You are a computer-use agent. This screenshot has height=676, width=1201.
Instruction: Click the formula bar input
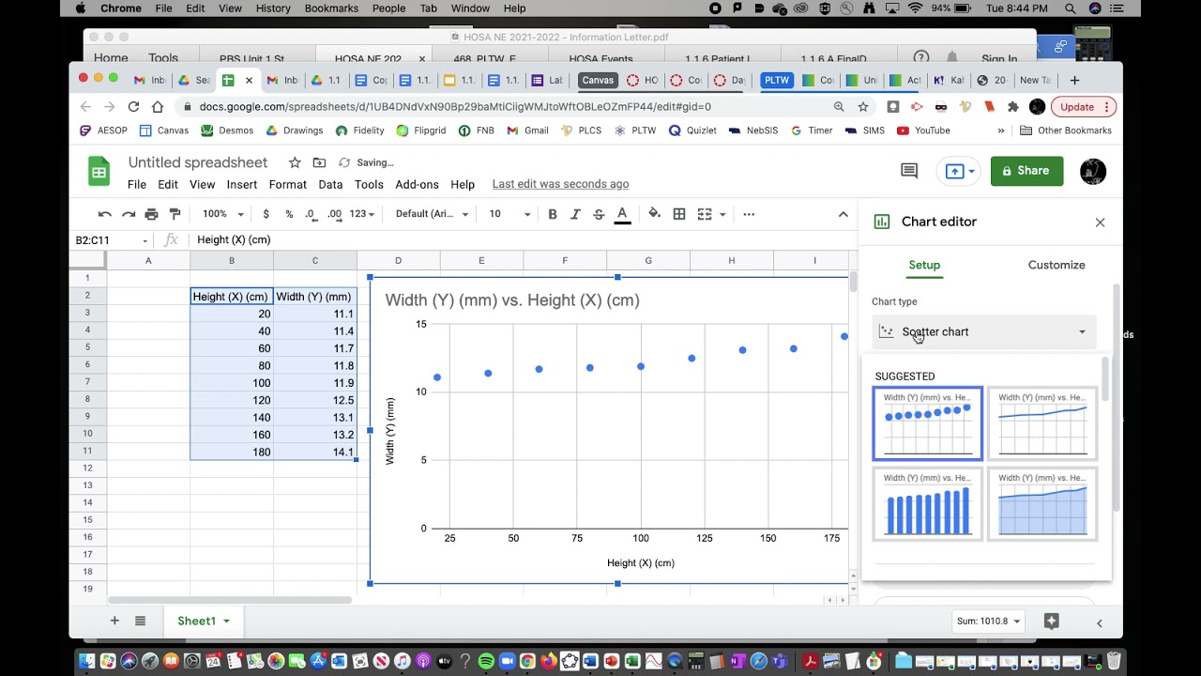[523, 240]
